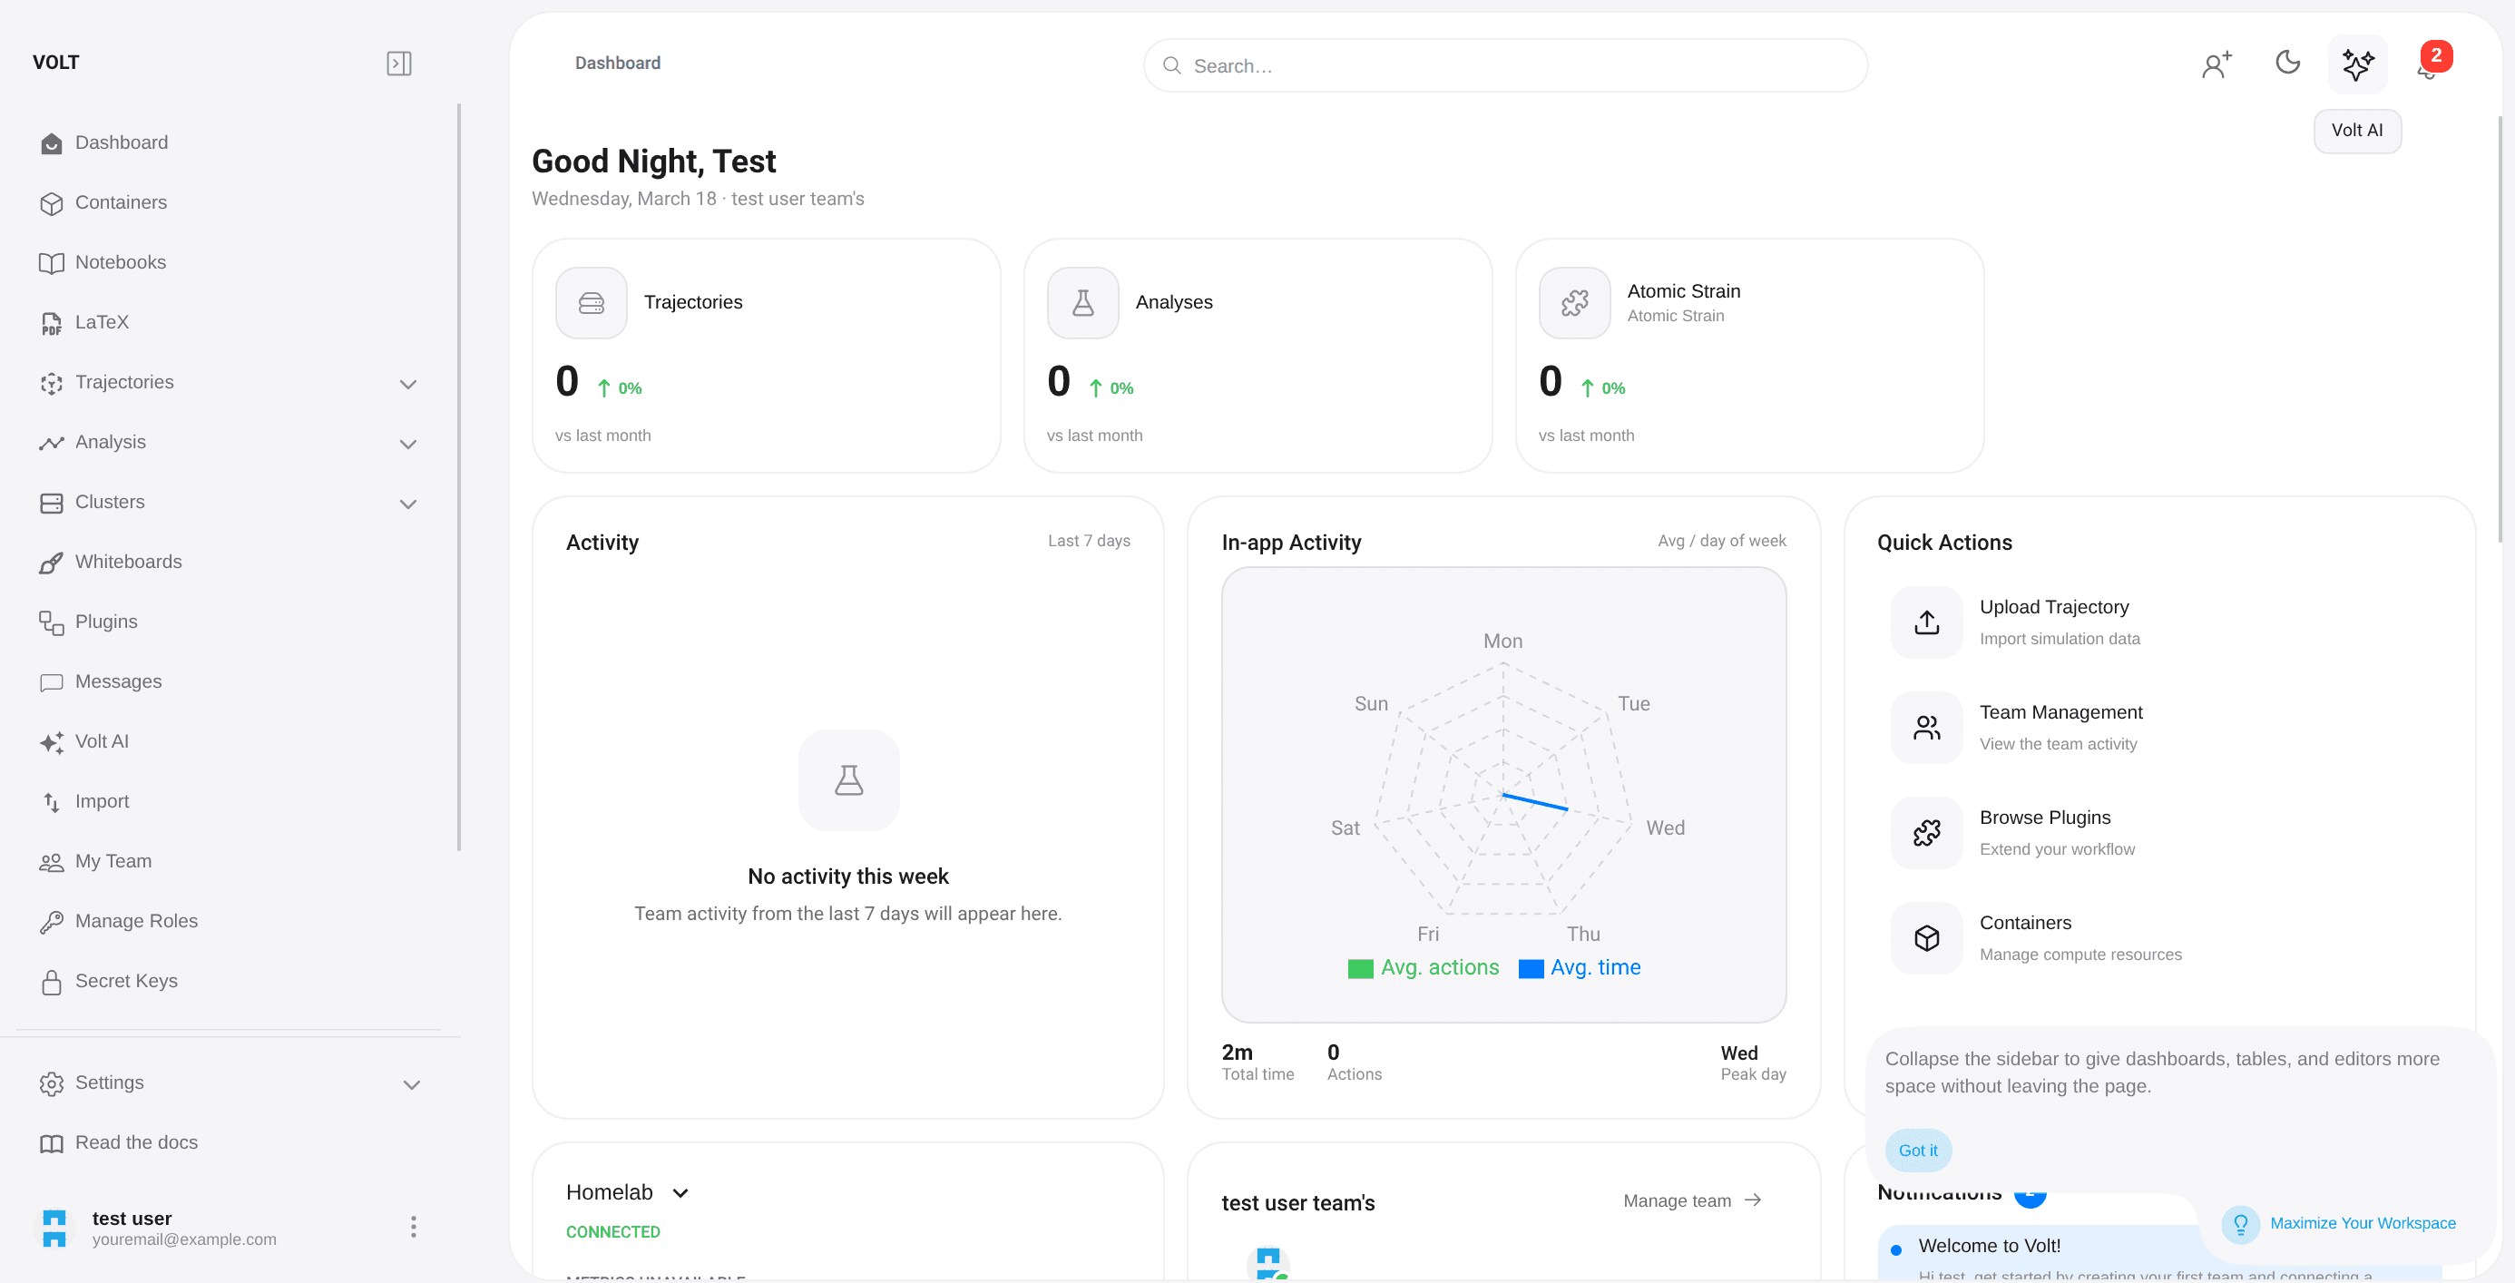Click the page vertical scrollbar
Screen dimensions: 2515x1283
point(2502,330)
